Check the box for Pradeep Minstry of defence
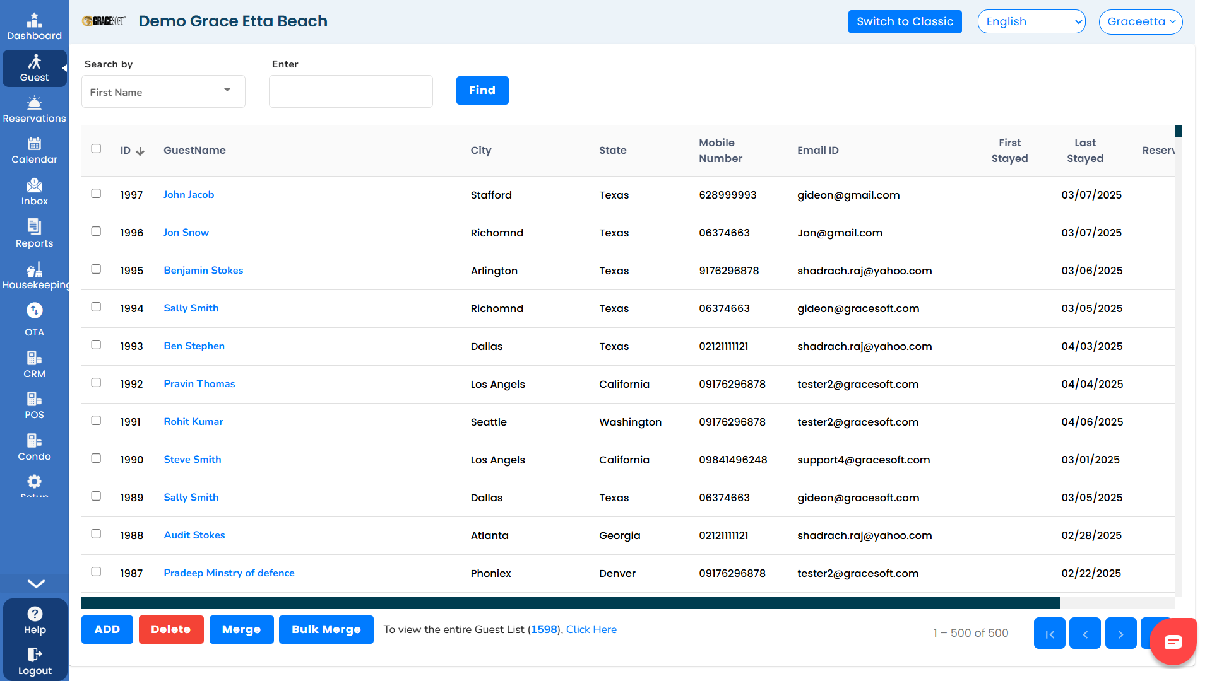 (96, 572)
